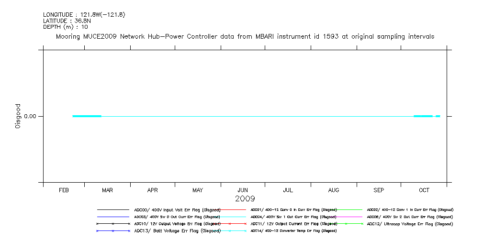Click the 2009 year label below axis

(x=245, y=198)
